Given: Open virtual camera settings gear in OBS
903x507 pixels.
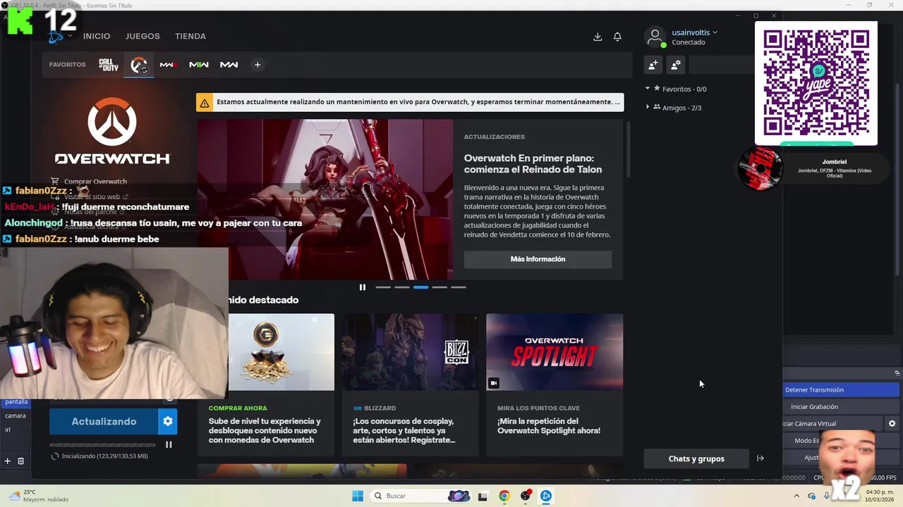Looking at the screenshot, I should [892, 424].
